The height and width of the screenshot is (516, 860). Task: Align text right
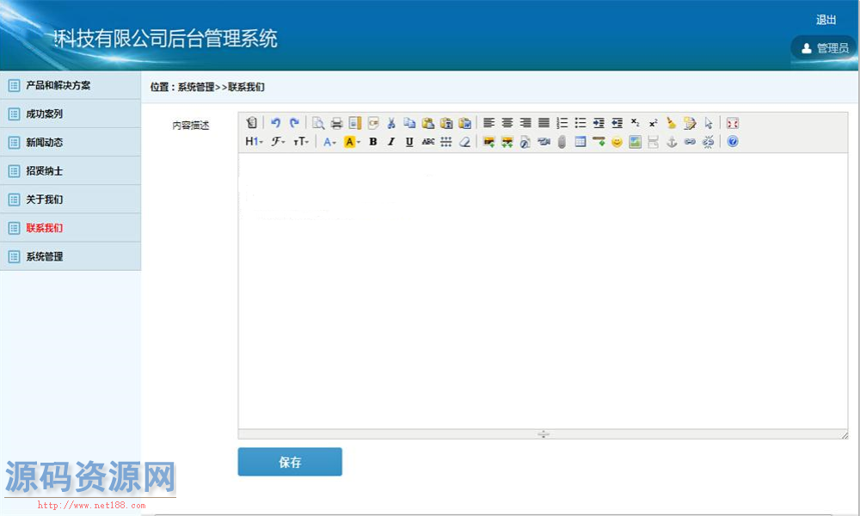point(525,123)
